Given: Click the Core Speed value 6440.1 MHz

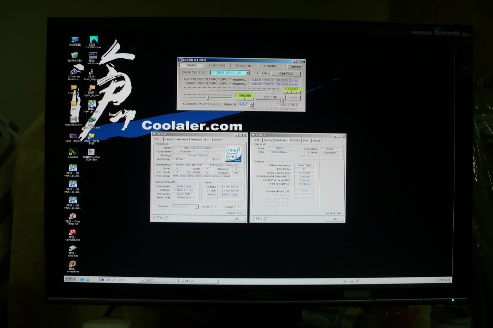Looking at the screenshot, I should coord(184,186).
